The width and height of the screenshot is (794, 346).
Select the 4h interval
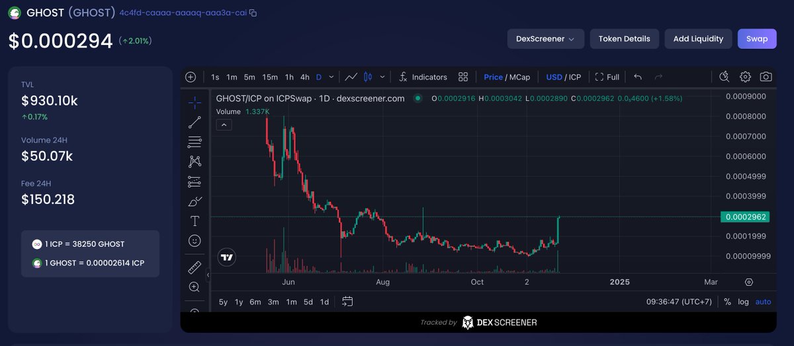(304, 77)
